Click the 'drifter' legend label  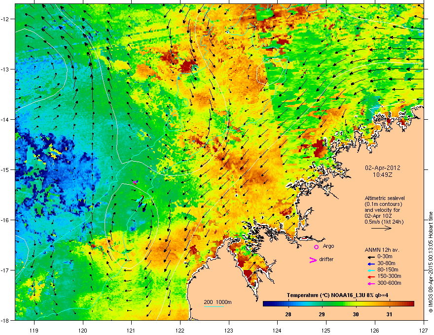[326, 259]
